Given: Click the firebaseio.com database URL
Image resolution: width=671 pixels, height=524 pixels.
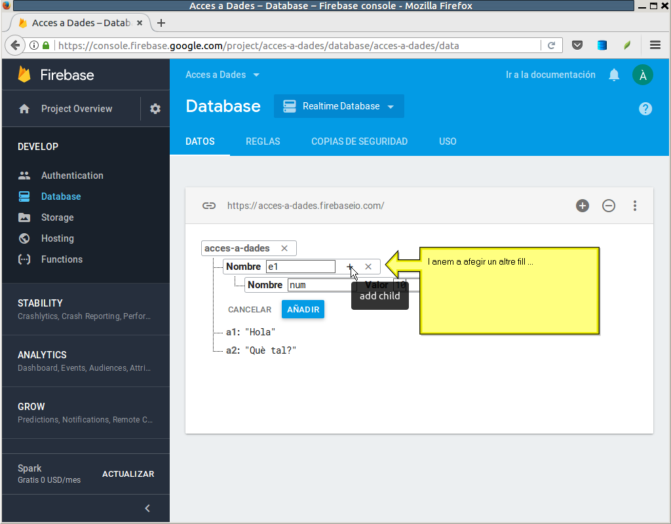Looking at the screenshot, I should [305, 206].
